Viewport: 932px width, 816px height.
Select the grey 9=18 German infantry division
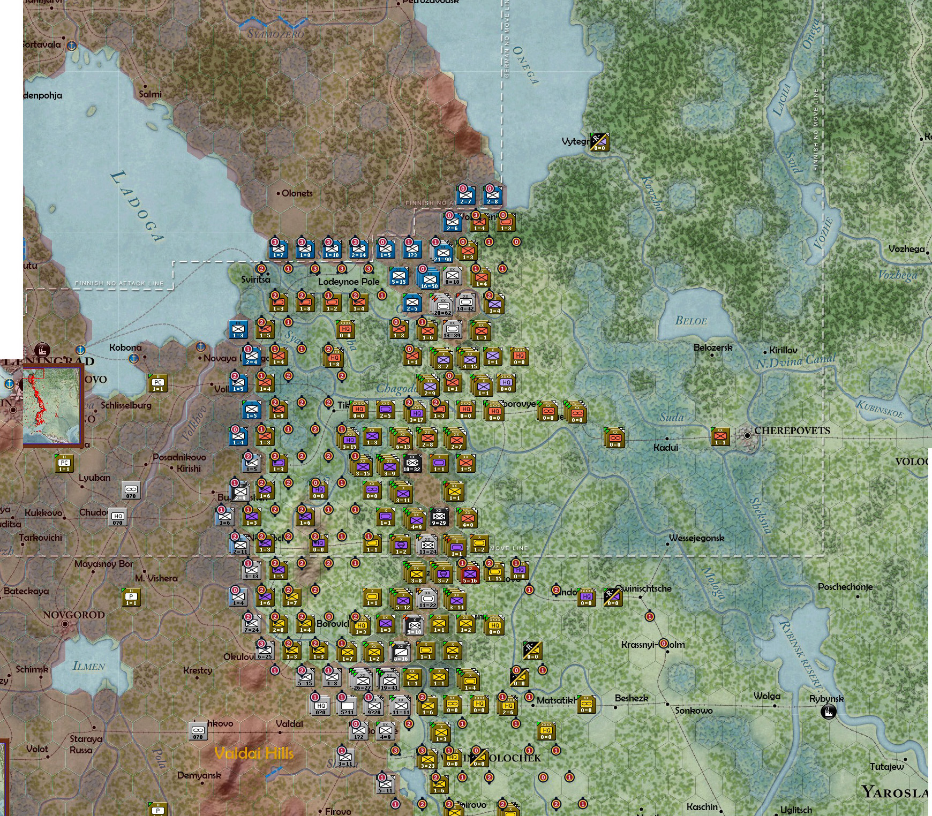tap(453, 276)
